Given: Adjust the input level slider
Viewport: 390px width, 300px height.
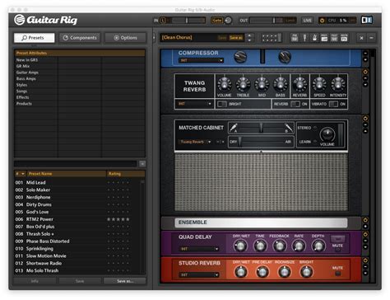Looking at the screenshot, I should [187, 21].
